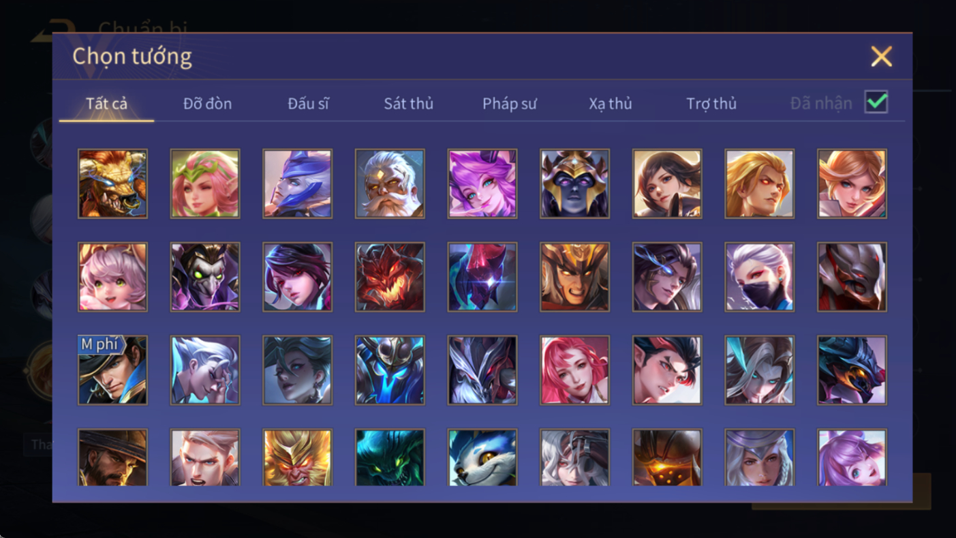Select the red horned demon hero portrait
Screen dimensions: 956x538
click(x=390, y=277)
